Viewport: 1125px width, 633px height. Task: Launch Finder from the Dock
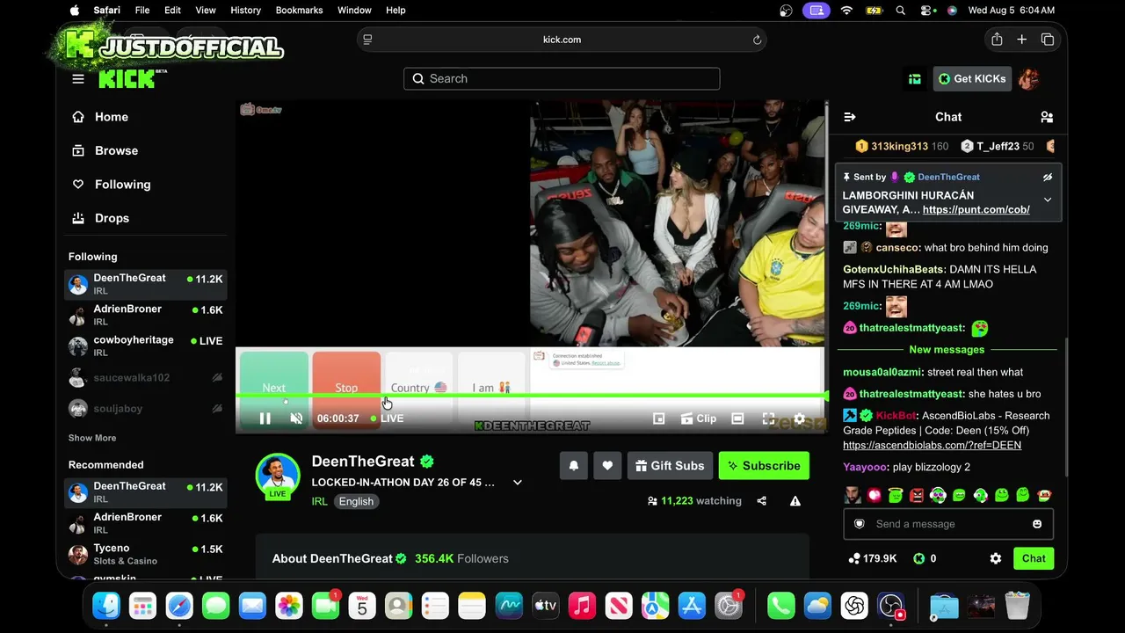[106, 606]
